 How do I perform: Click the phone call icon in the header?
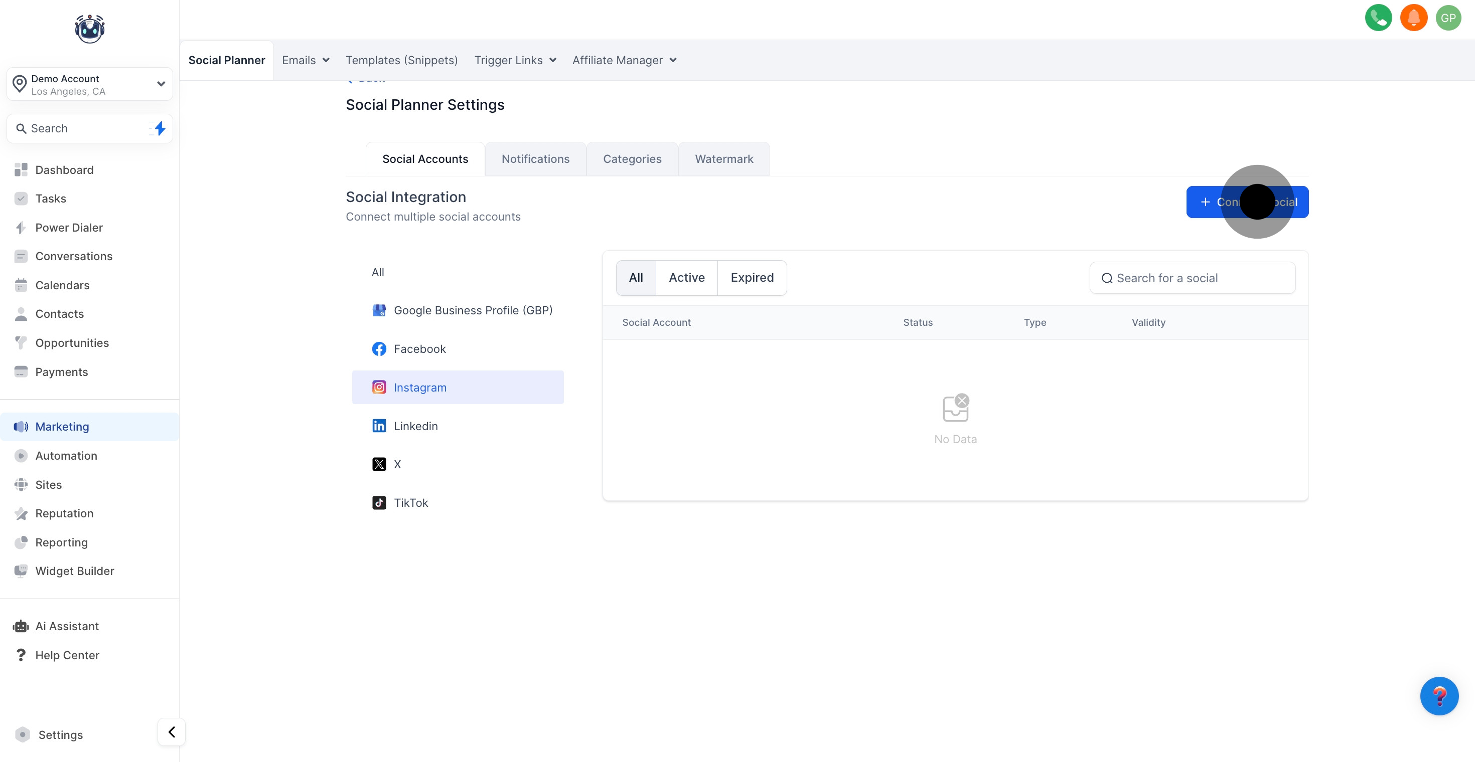click(x=1379, y=17)
